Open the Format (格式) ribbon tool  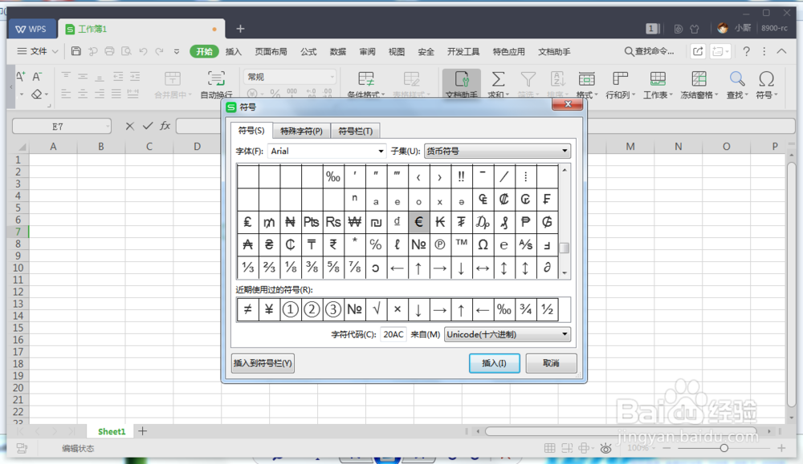pos(586,85)
